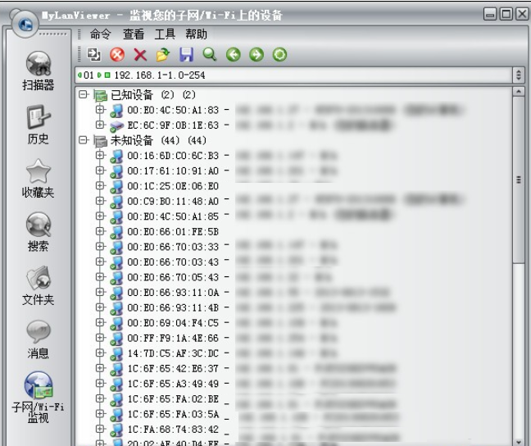The height and width of the screenshot is (446, 531).
Task: Click the floppy disk save icon
Action: tap(186, 55)
